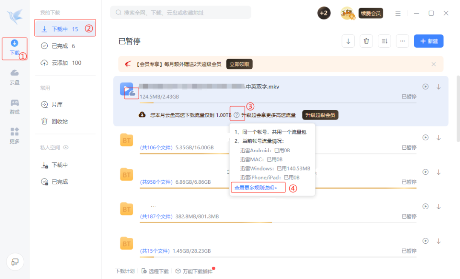The height and width of the screenshot is (279, 460).
Task: Resume download of the 106-file BT task
Action: (x=439, y=138)
